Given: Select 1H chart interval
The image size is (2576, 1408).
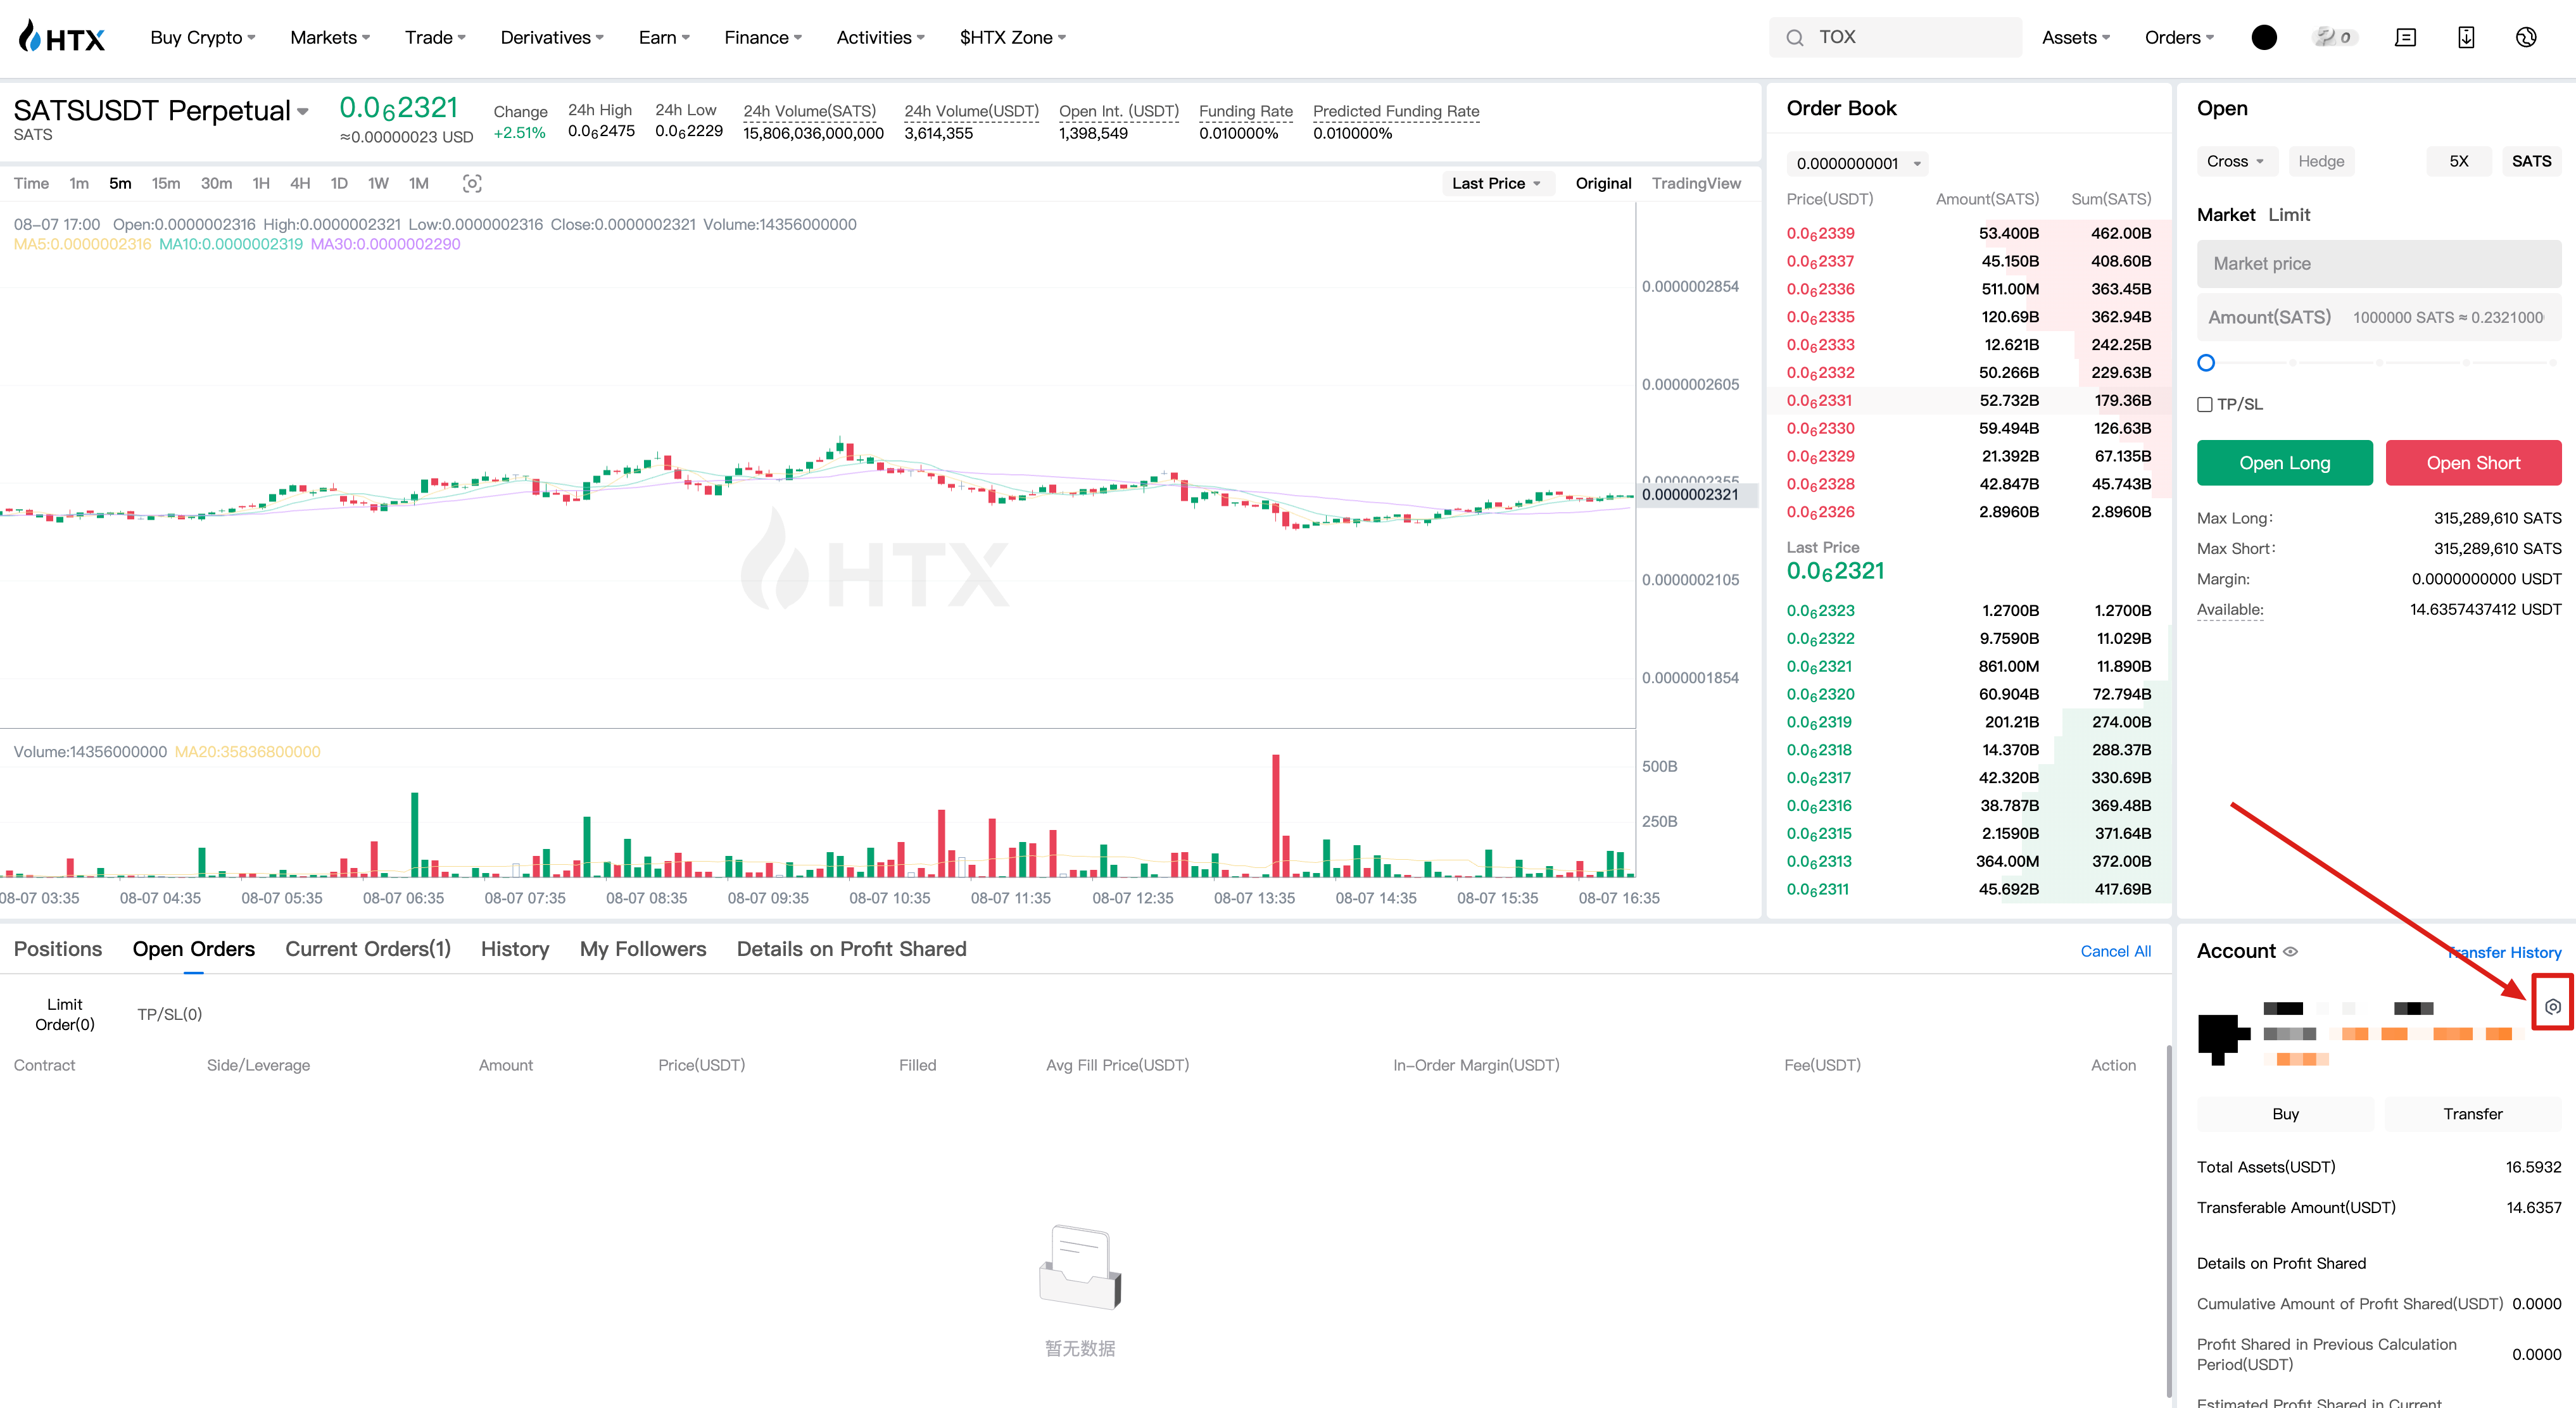Looking at the screenshot, I should point(261,183).
